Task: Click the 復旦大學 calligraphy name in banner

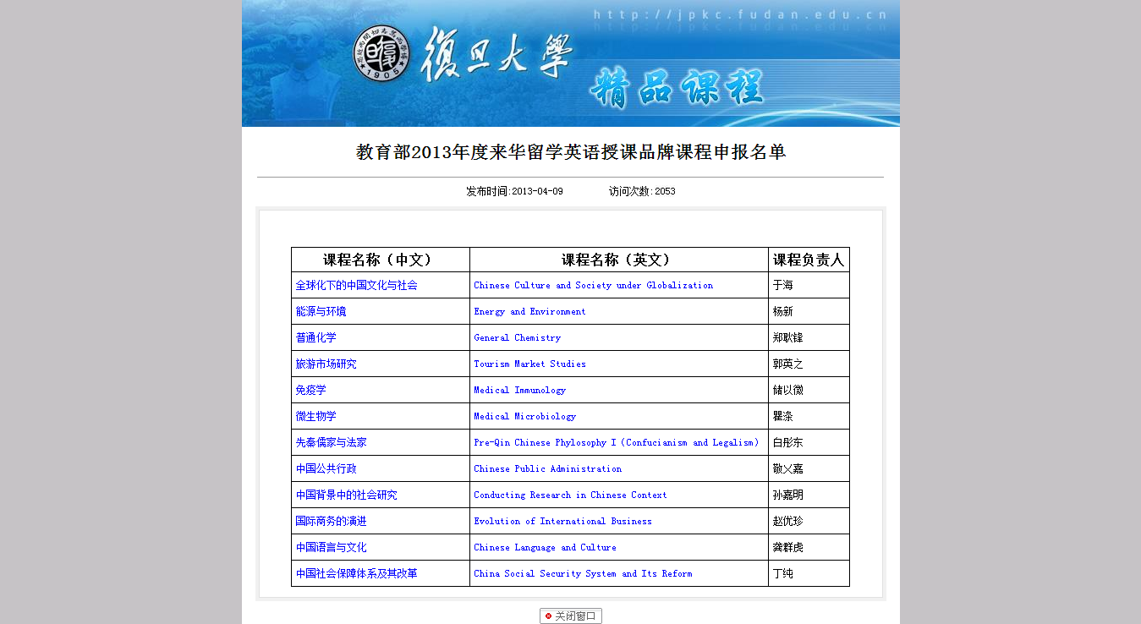Action: click(497, 55)
